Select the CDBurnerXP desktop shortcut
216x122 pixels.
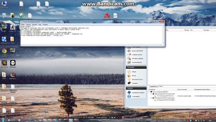click(x=4, y=40)
